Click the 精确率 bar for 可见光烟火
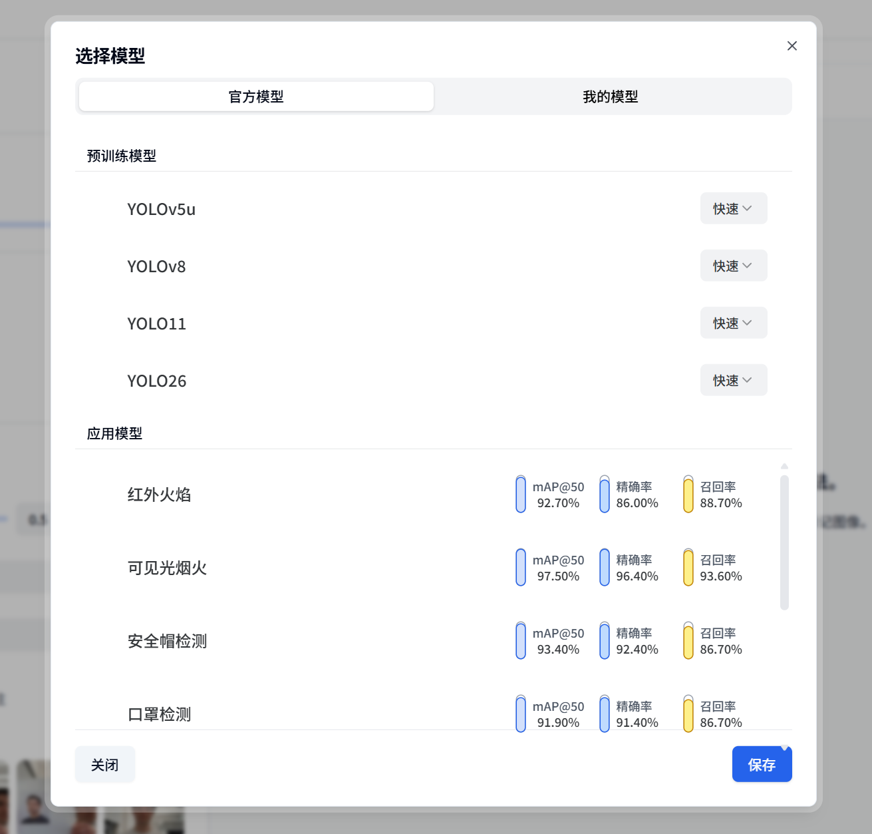Screen dimensions: 872x834 [x=605, y=568]
